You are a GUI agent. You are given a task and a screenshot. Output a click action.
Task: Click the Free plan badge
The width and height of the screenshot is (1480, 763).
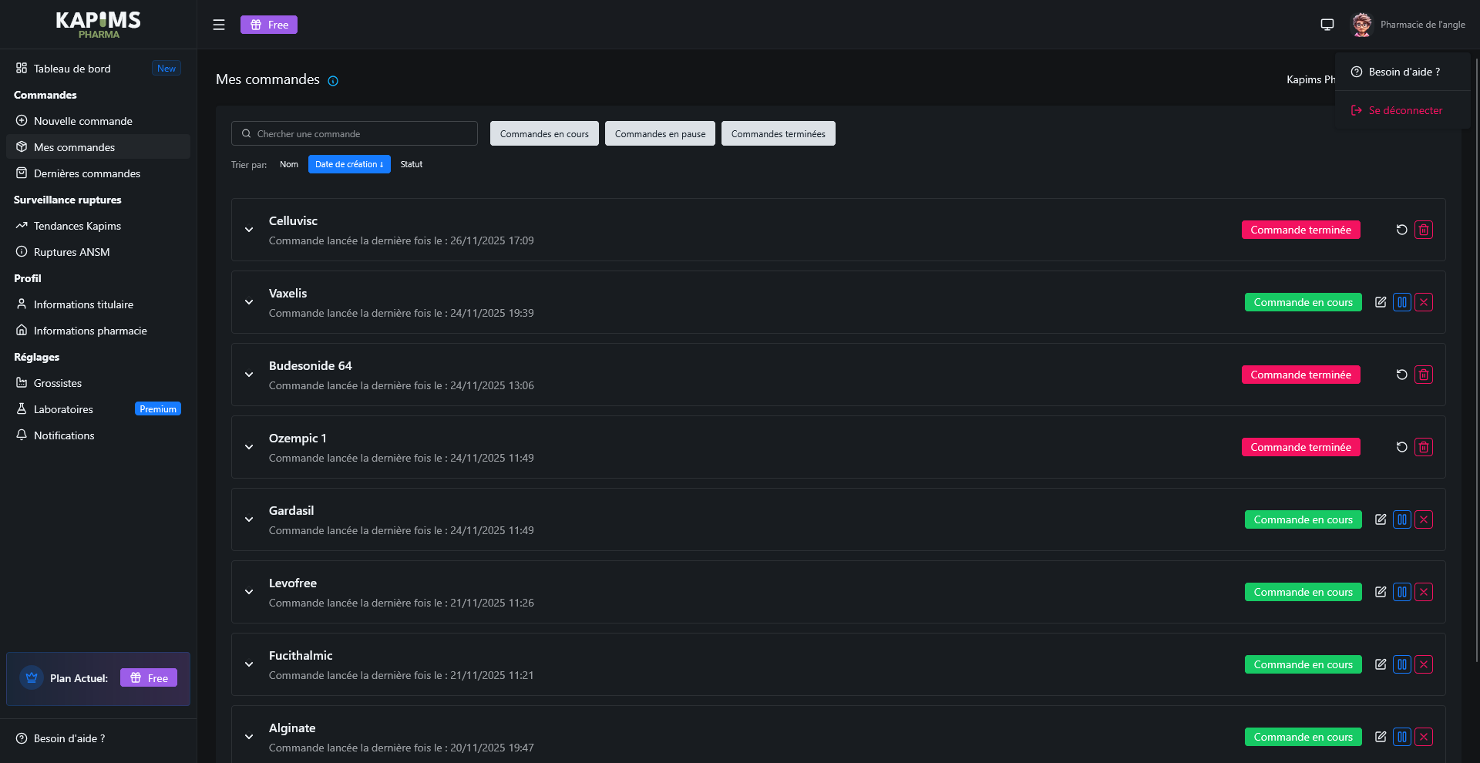[268, 24]
